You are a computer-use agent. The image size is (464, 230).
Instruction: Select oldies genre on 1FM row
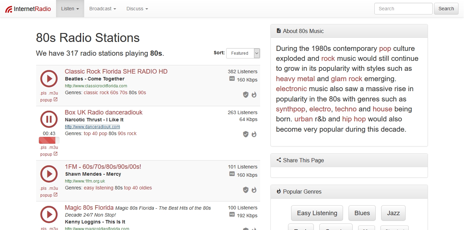click(x=145, y=188)
